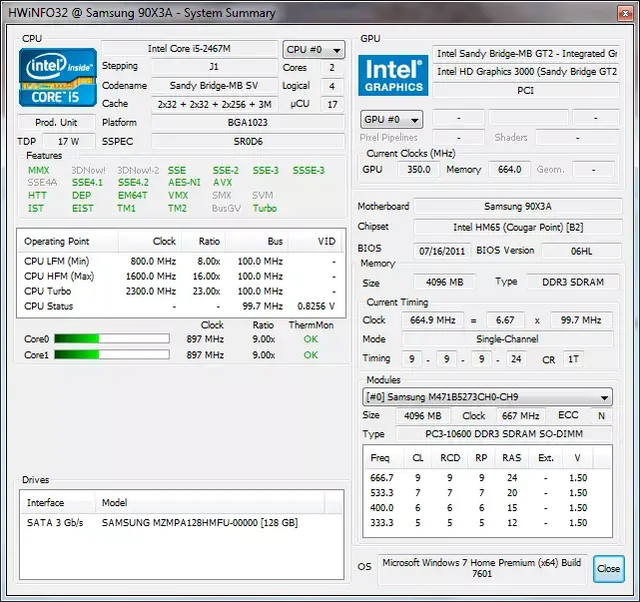Click the GPU clock 350.0 field
This screenshot has width=640, height=602.
[x=418, y=170]
